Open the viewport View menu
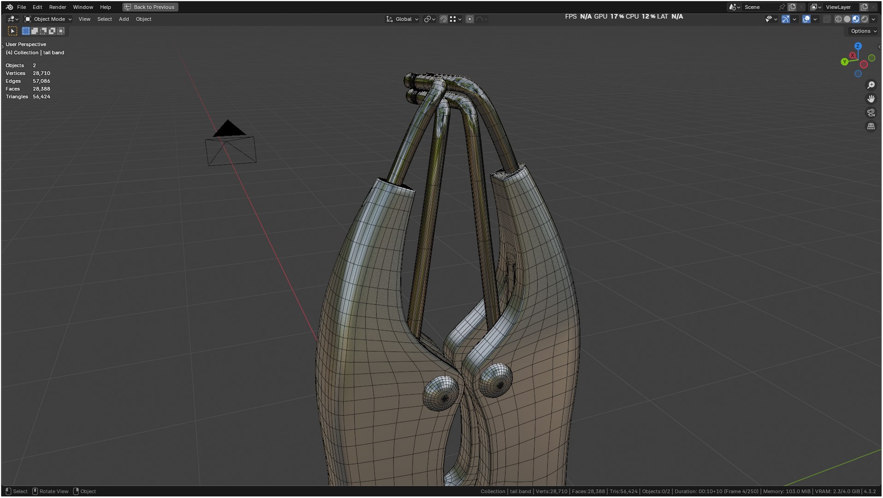The height and width of the screenshot is (498, 883). coord(84,19)
